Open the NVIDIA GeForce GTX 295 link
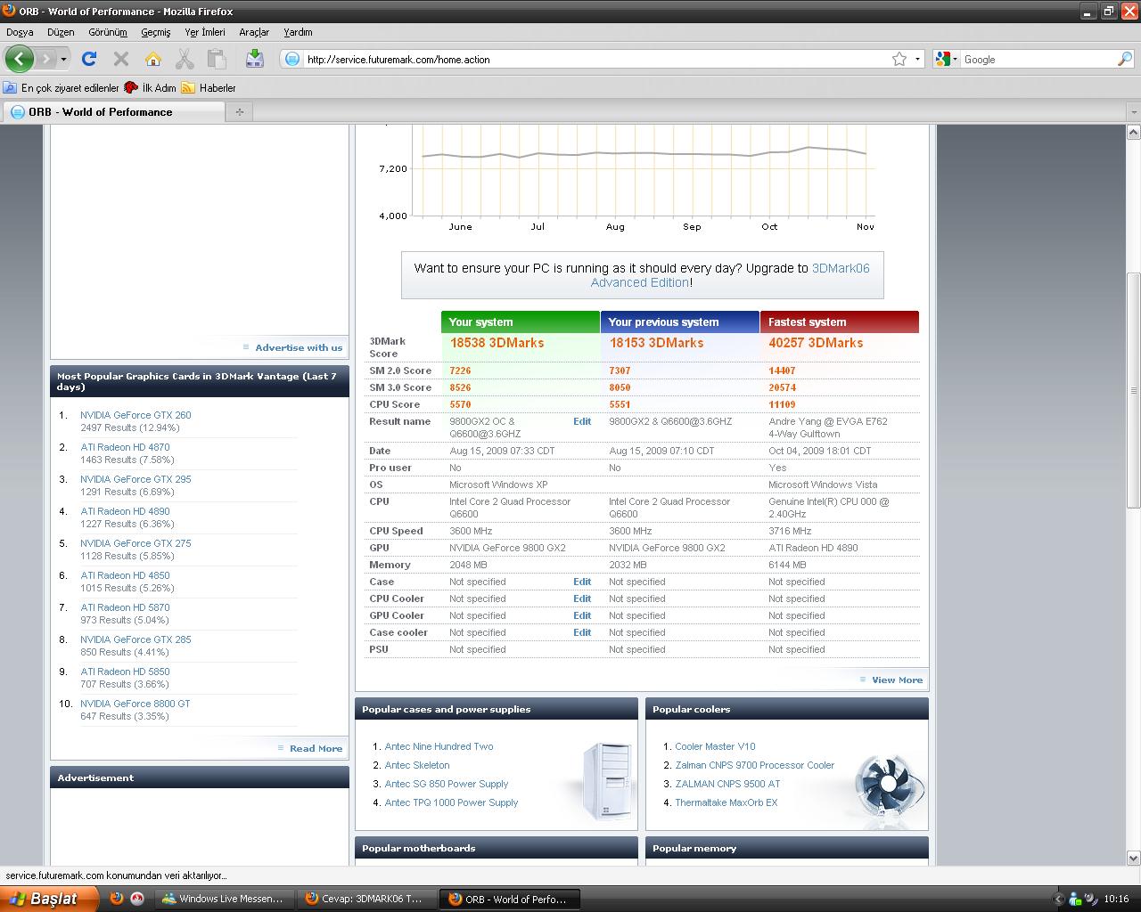This screenshot has height=912, width=1141. pyautogui.click(x=135, y=479)
